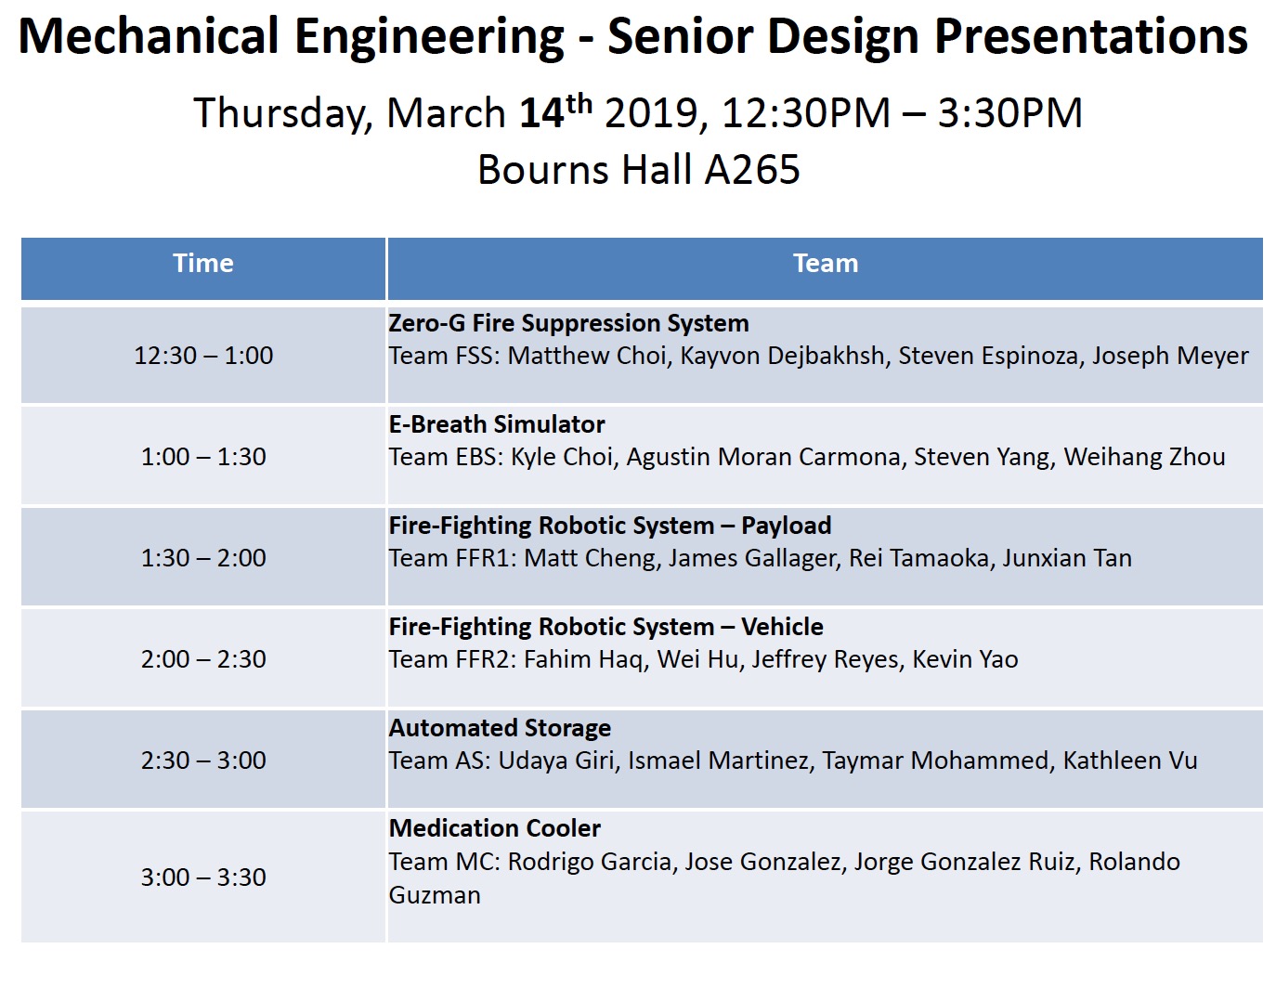Select the 2:00 – 2:30 time slot

tap(203, 659)
